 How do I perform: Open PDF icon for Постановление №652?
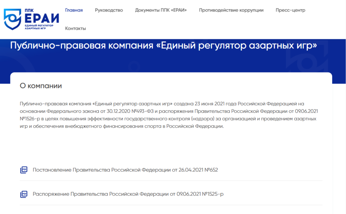point(24,170)
